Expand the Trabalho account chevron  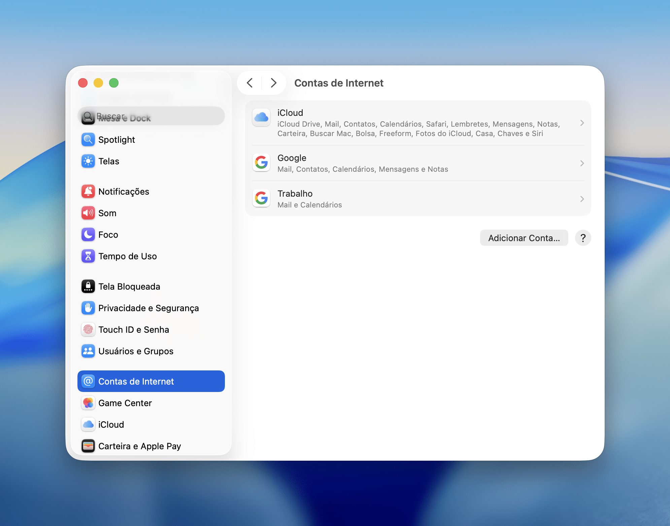[x=582, y=199]
